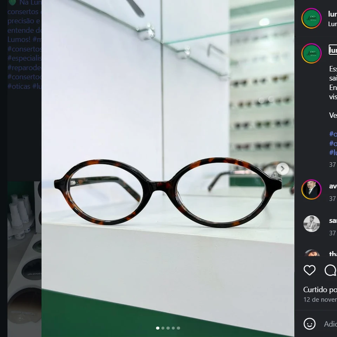Image resolution: width=337 pixels, height=337 pixels.
Task: Focus the add comment input field
Action: pyautogui.click(x=330, y=324)
